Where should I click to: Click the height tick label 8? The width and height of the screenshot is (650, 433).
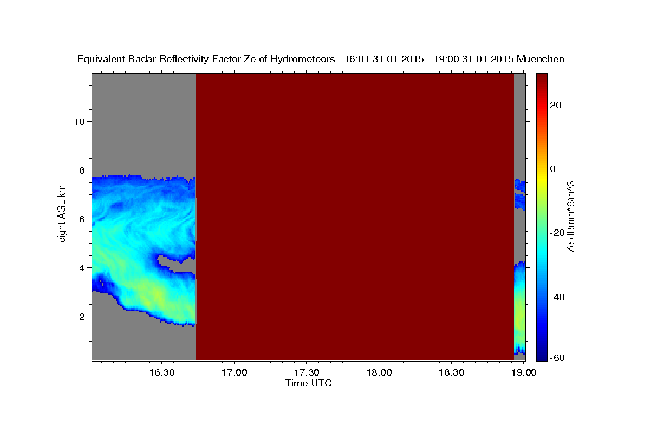click(82, 170)
